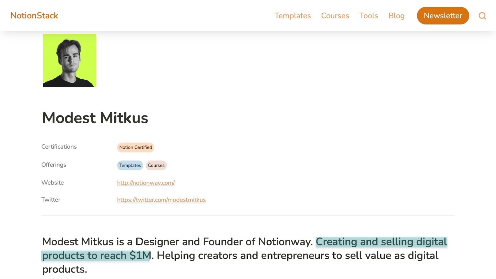Open the notionway.com website link
The image size is (496, 279).
tap(146, 183)
